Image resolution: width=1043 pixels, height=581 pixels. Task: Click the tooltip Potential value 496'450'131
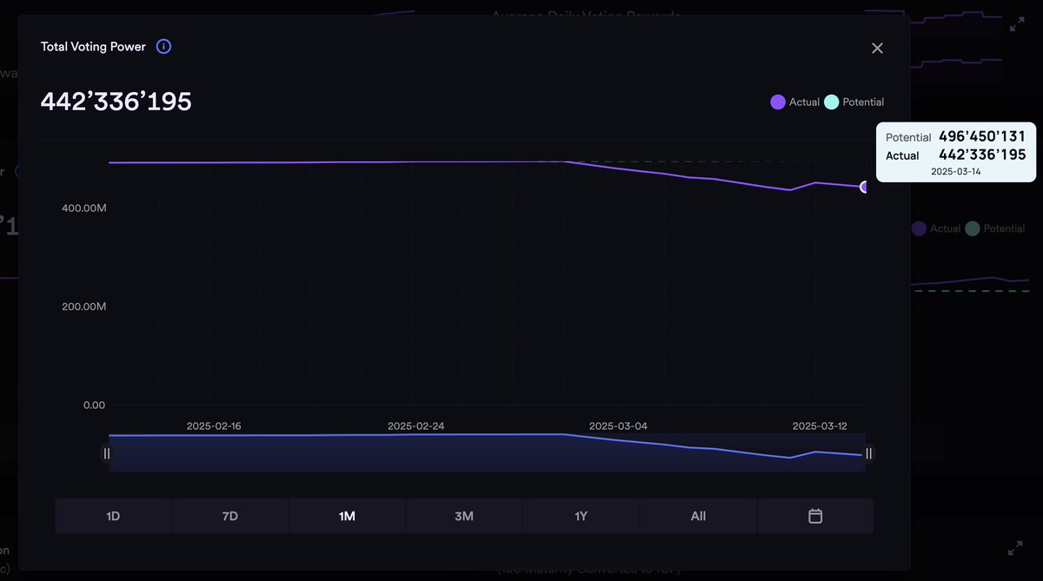[982, 136]
